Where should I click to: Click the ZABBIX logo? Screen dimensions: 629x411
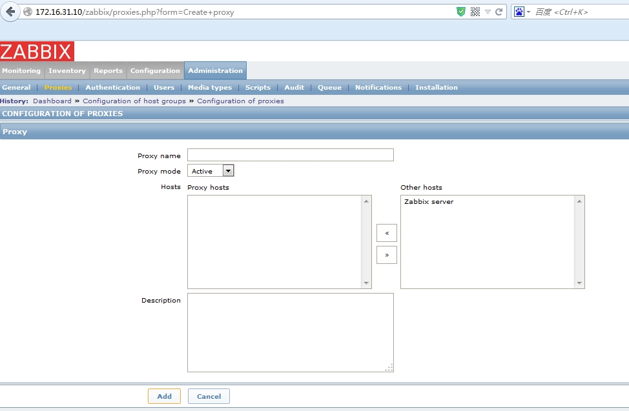click(37, 52)
